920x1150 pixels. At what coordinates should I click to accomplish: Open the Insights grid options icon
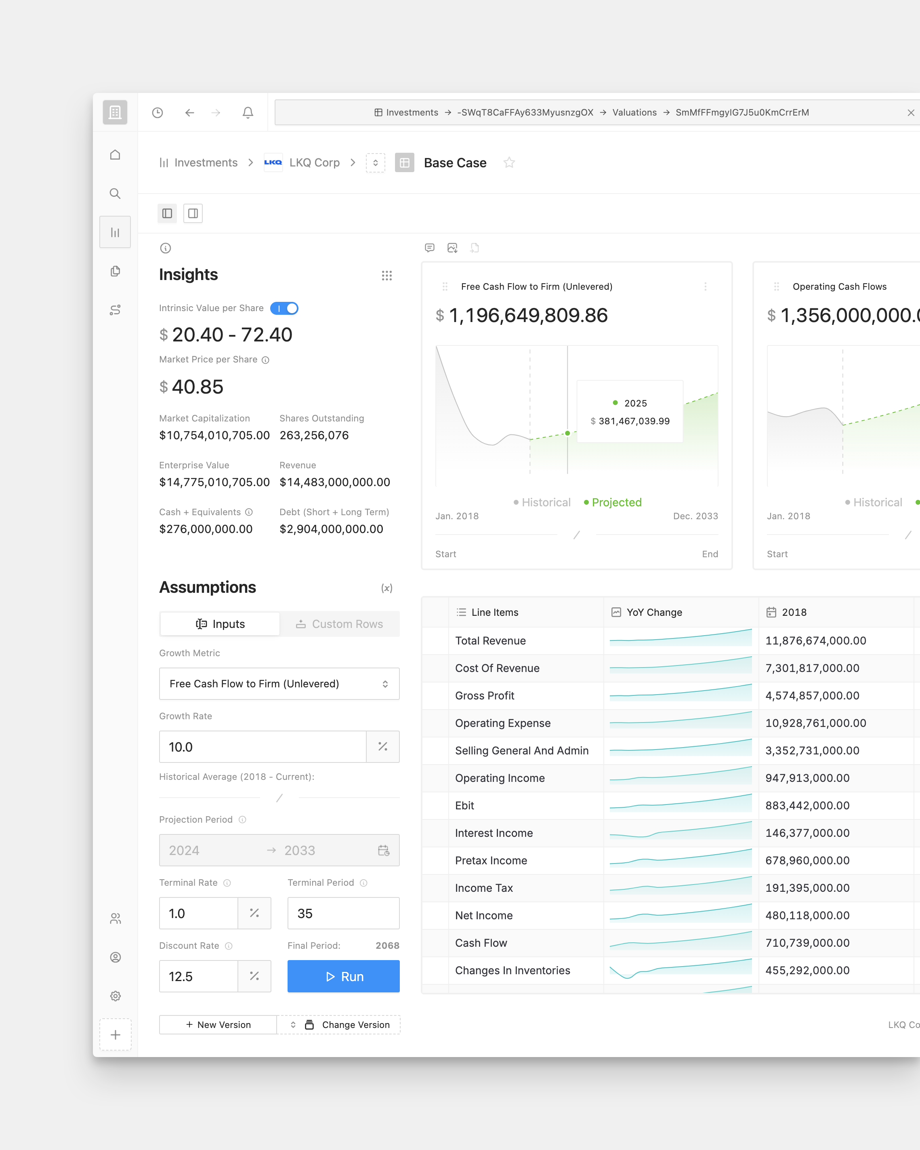tap(387, 276)
